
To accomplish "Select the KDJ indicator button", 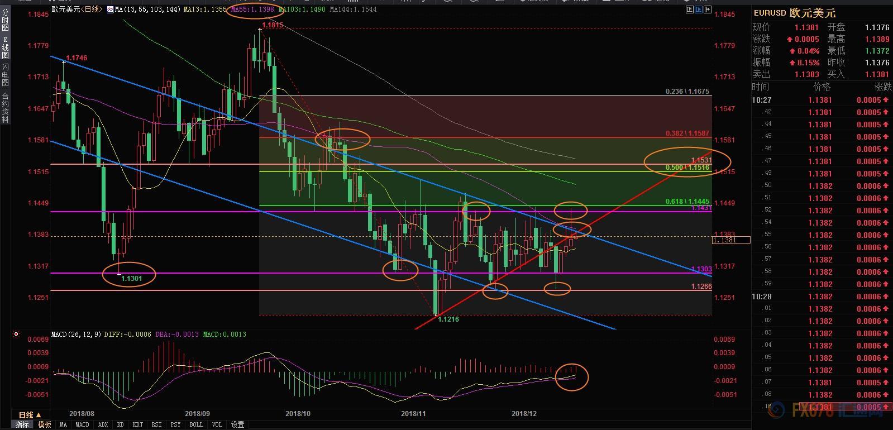I will pyautogui.click(x=137, y=424).
